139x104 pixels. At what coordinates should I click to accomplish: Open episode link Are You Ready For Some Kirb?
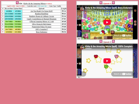(x=42, y=11)
